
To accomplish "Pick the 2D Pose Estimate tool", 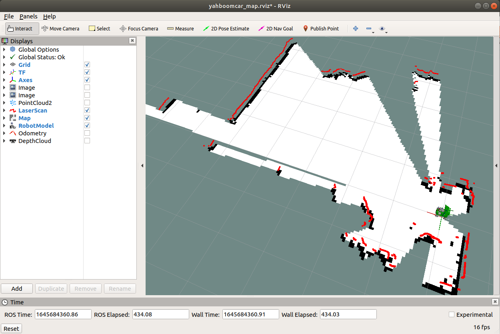I will point(226,28).
